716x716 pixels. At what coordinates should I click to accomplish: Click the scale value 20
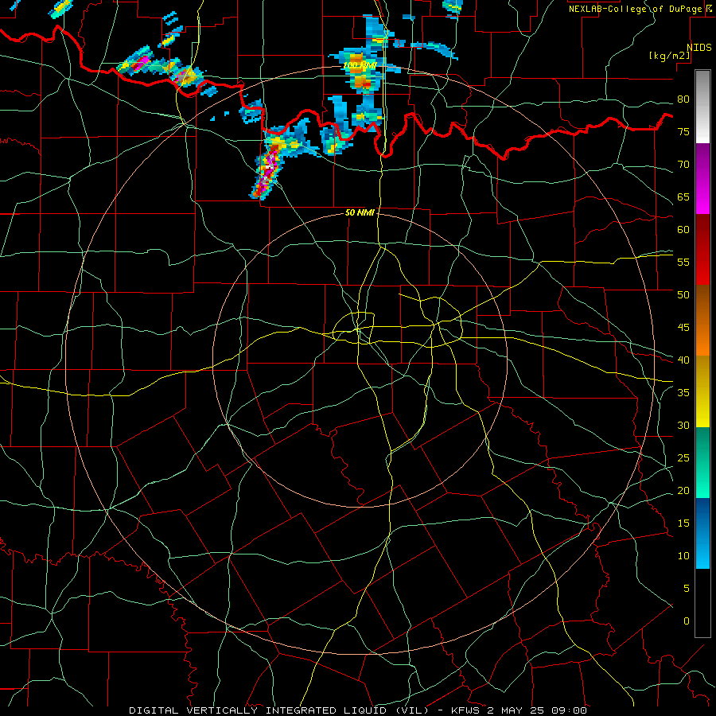coord(683,490)
